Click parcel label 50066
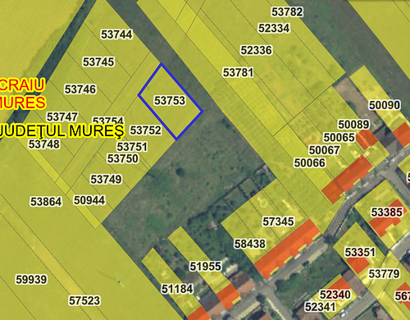 (x=310, y=163)
